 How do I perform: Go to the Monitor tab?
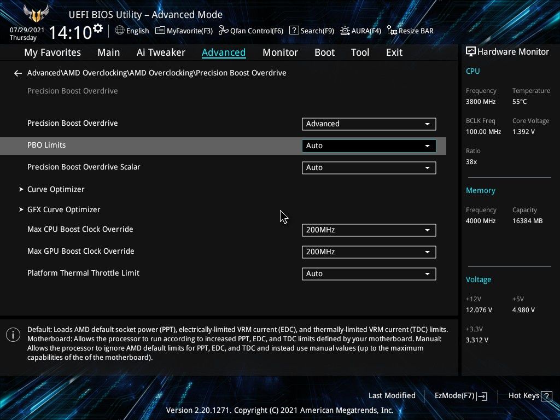pyautogui.click(x=280, y=52)
